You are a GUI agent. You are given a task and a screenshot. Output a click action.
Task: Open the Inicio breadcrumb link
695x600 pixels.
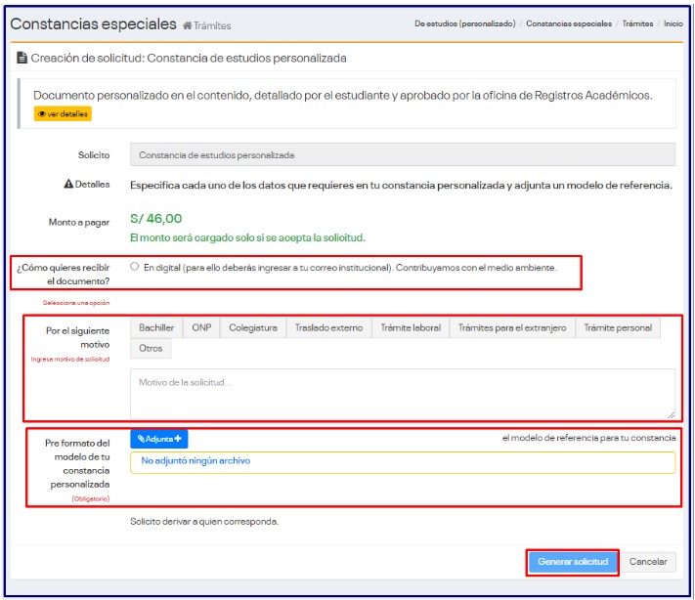(x=673, y=23)
